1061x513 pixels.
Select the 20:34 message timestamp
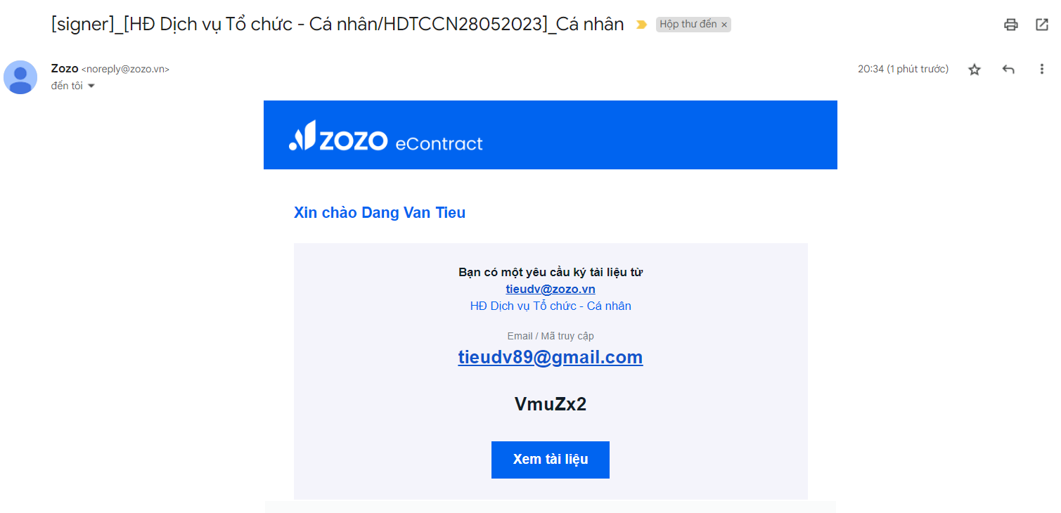(x=904, y=69)
